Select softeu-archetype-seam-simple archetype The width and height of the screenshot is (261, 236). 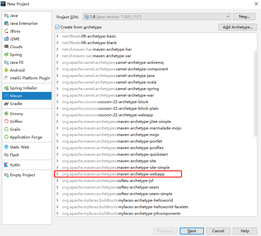(x=117, y=194)
